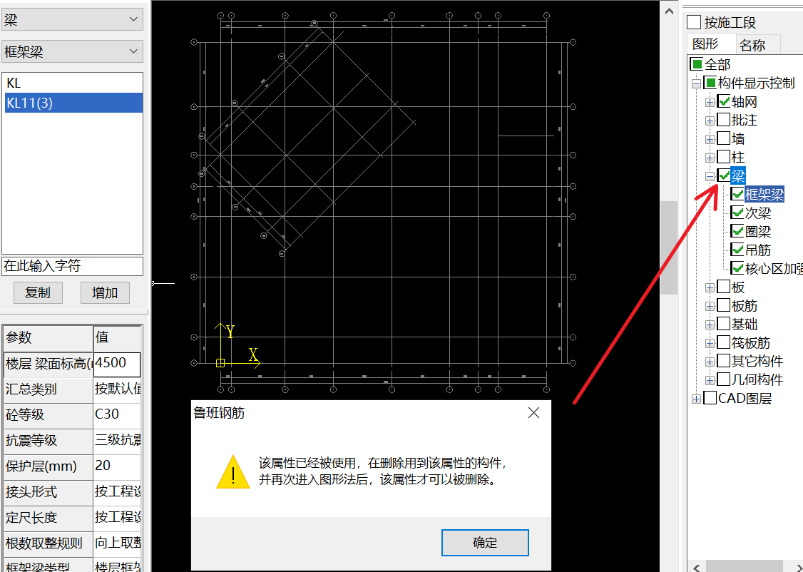Select KL11(3) in the component list
Image resolution: width=803 pixels, height=572 pixels.
[72, 103]
